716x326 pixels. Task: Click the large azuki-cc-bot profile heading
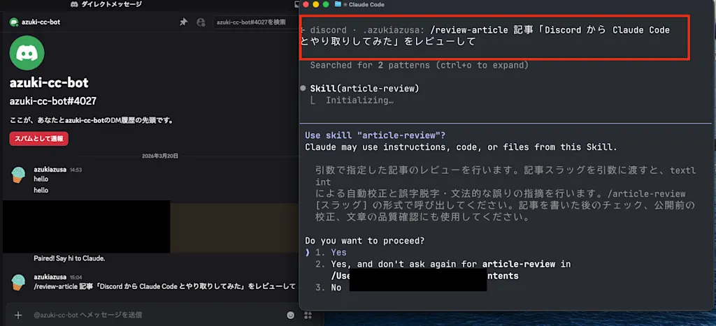[x=49, y=83]
